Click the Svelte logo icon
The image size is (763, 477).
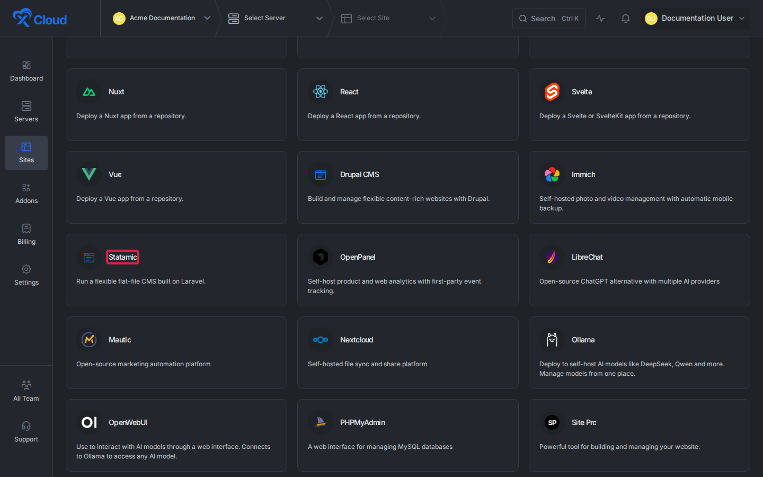pyautogui.click(x=552, y=92)
